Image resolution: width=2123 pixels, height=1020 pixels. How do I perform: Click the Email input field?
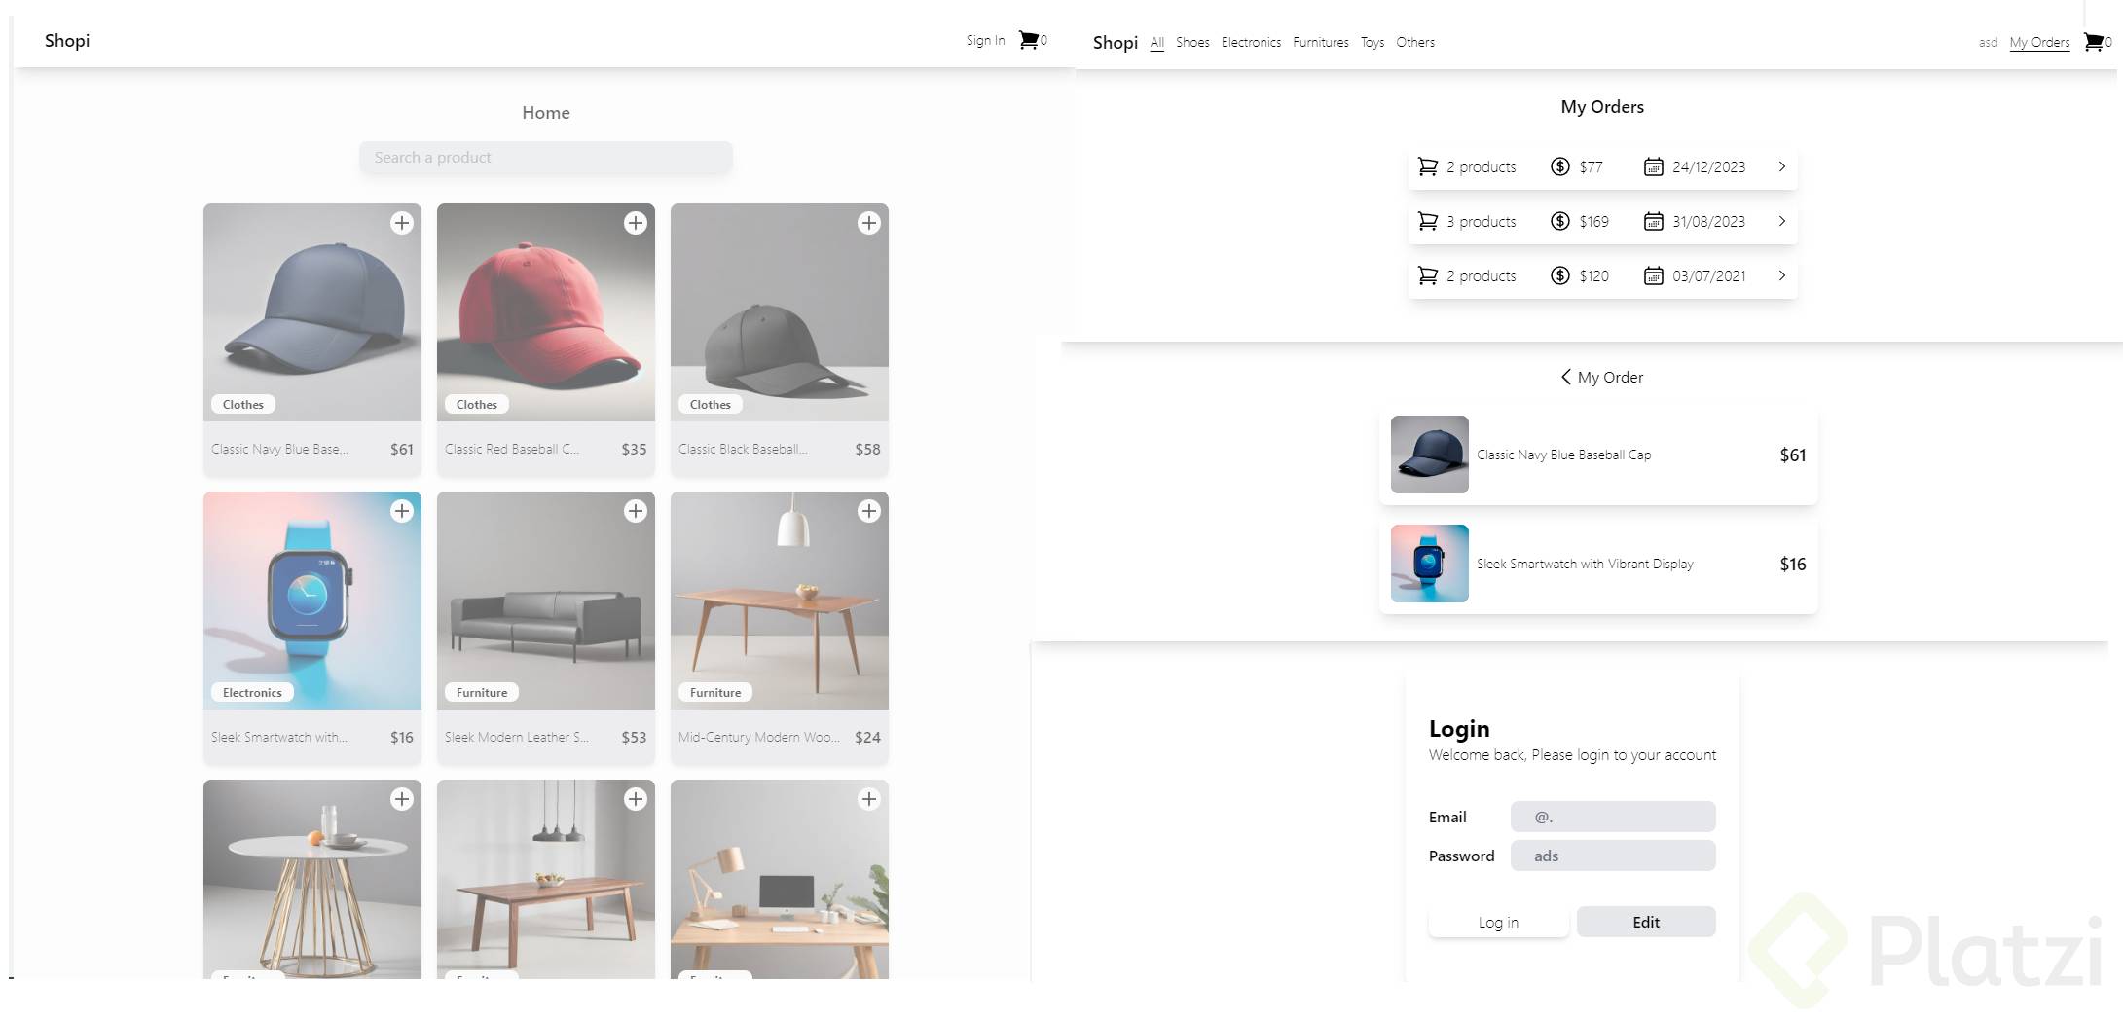point(1613,817)
